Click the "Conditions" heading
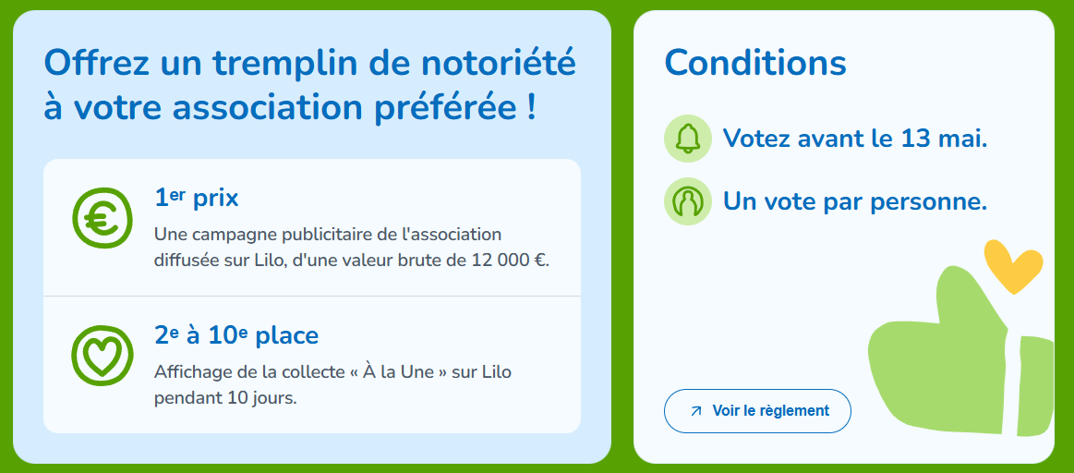 tap(754, 63)
